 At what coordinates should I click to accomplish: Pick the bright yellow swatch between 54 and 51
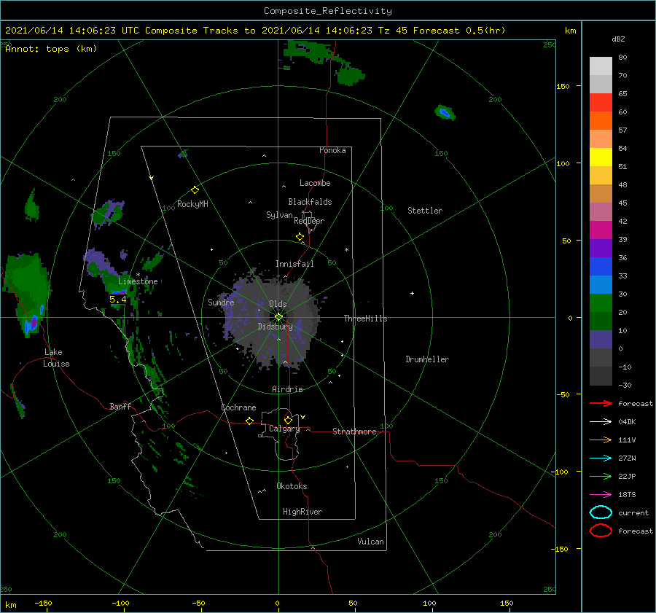(x=601, y=157)
